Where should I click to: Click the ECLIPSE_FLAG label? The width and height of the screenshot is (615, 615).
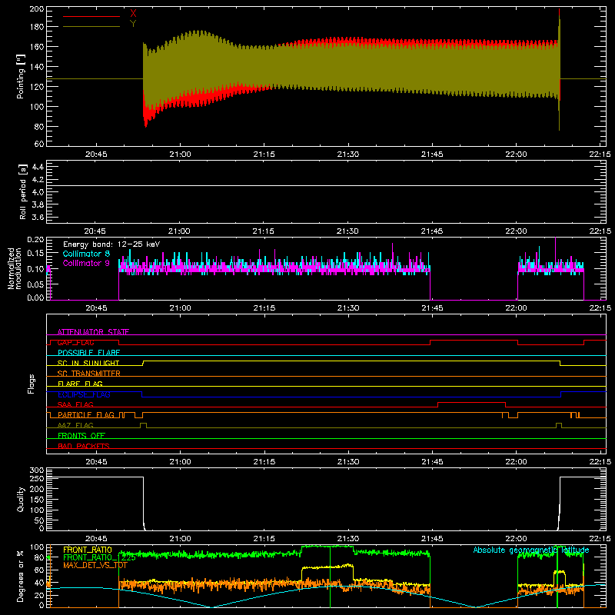[x=84, y=394]
